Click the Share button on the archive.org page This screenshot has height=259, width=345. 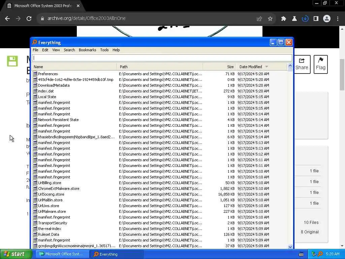tap(302, 64)
